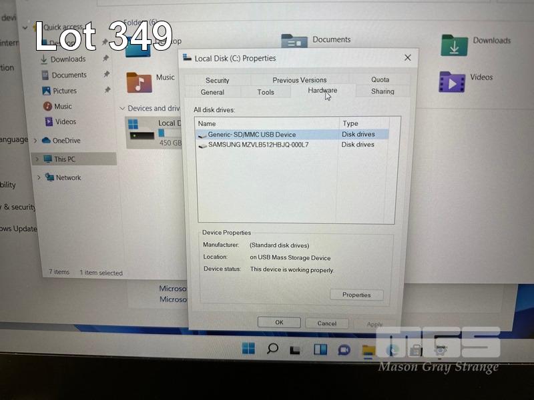Click the taskbar Search magnifier icon

point(272,349)
